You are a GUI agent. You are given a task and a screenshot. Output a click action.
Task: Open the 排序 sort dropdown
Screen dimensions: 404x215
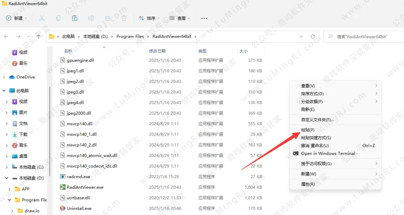pos(149,18)
